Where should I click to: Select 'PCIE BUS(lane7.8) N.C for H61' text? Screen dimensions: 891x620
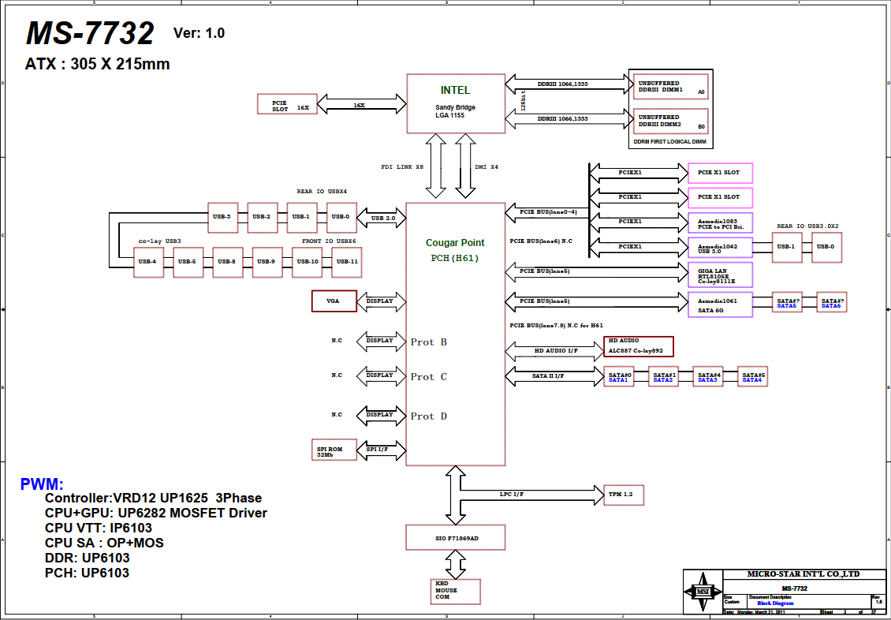coord(557,324)
